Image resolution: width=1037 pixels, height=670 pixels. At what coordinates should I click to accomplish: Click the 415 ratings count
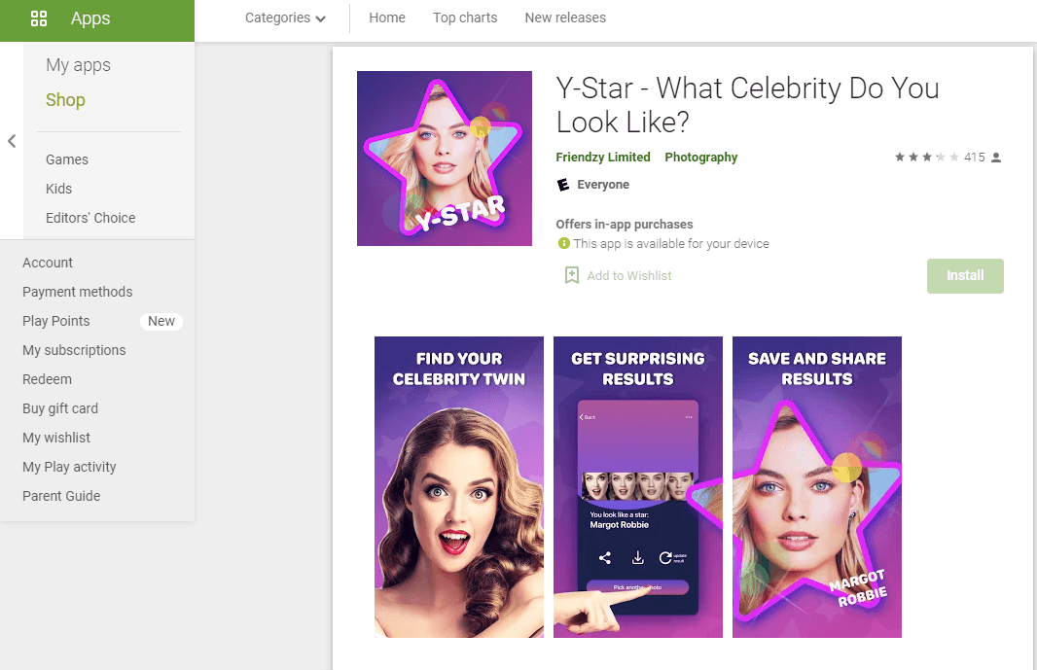[x=974, y=157]
